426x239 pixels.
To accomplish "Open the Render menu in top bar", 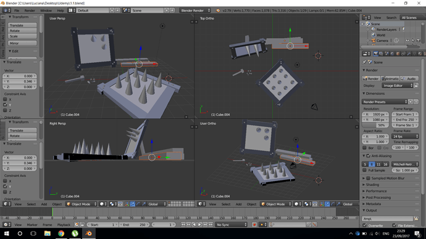I will (30, 10).
